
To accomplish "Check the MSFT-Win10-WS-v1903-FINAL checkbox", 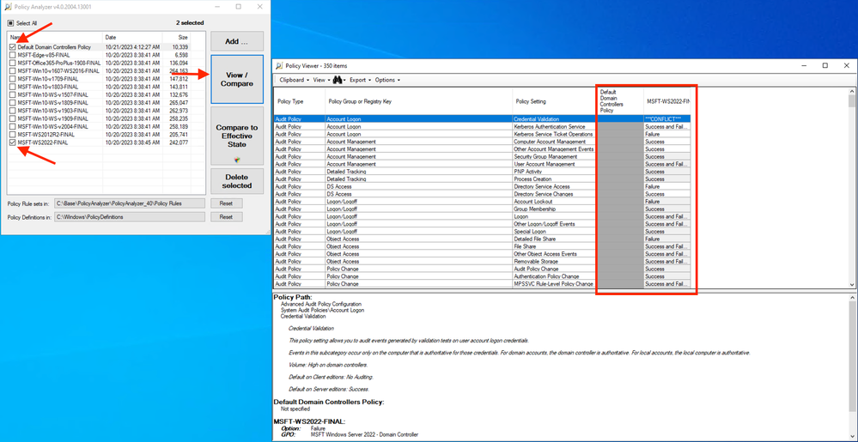I will 13,111.
